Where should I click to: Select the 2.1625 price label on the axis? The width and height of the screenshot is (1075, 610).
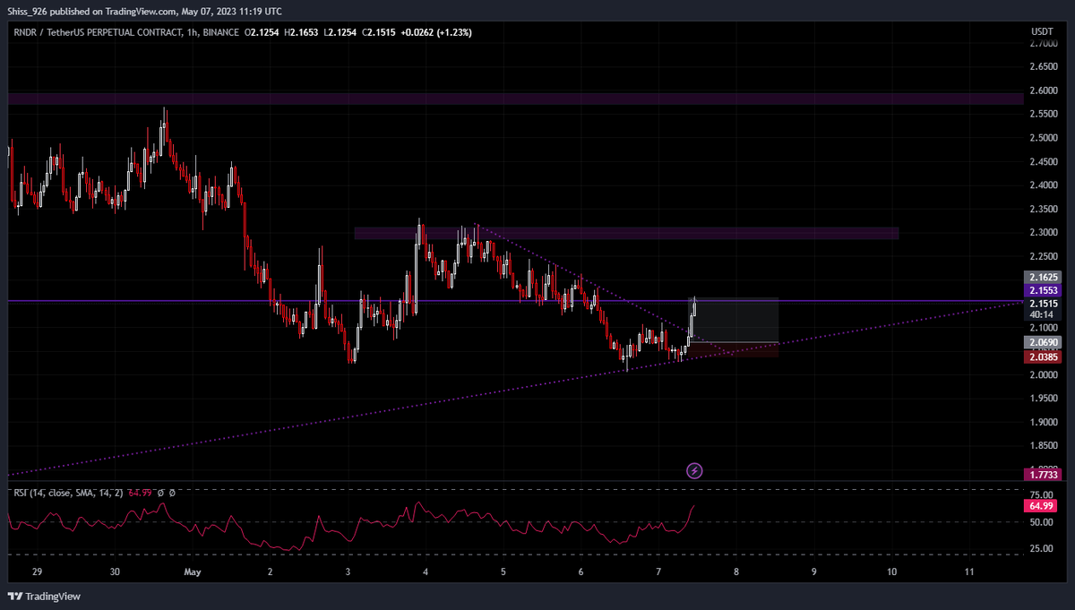tap(1042, 278)
